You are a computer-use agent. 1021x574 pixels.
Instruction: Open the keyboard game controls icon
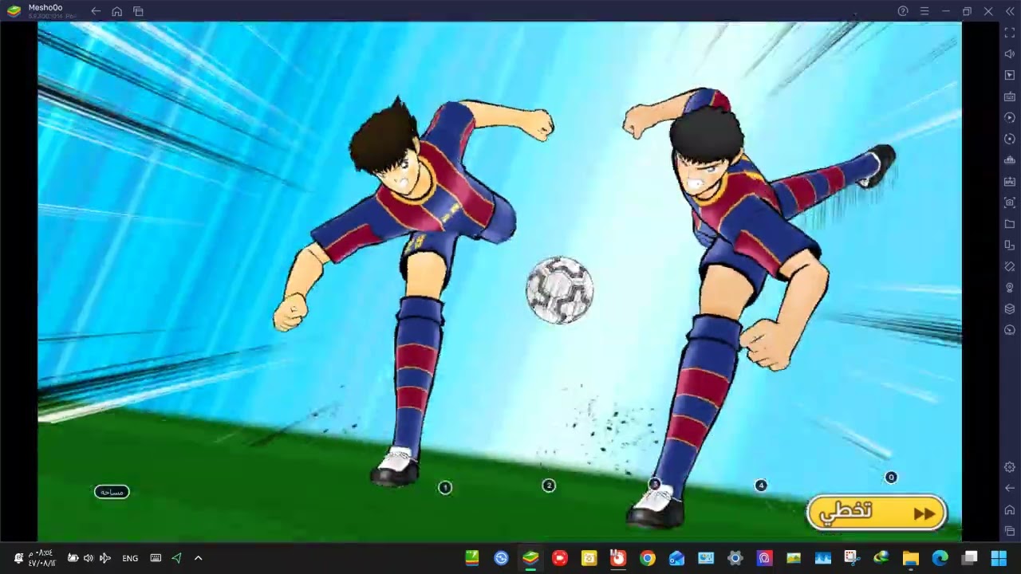1010,96
